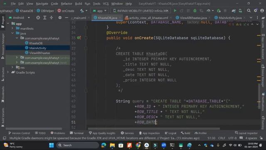Open the Logcat tool window

(x=170, y=133)
